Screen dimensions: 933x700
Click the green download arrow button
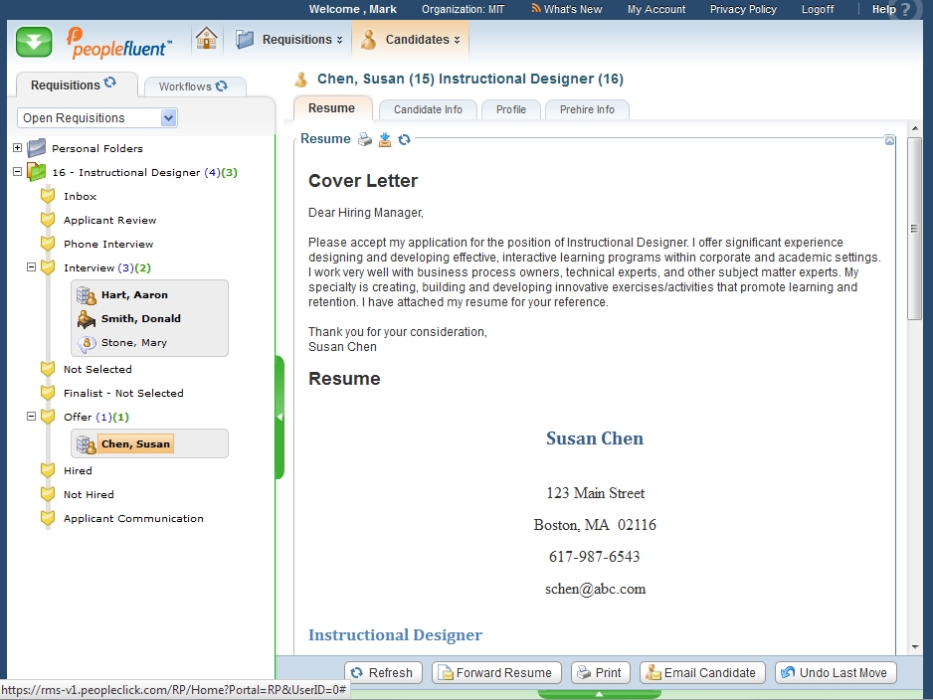click(35, 43)
